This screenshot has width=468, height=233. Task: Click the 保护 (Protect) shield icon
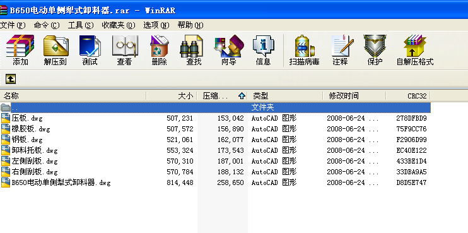(x=375, y=45)
